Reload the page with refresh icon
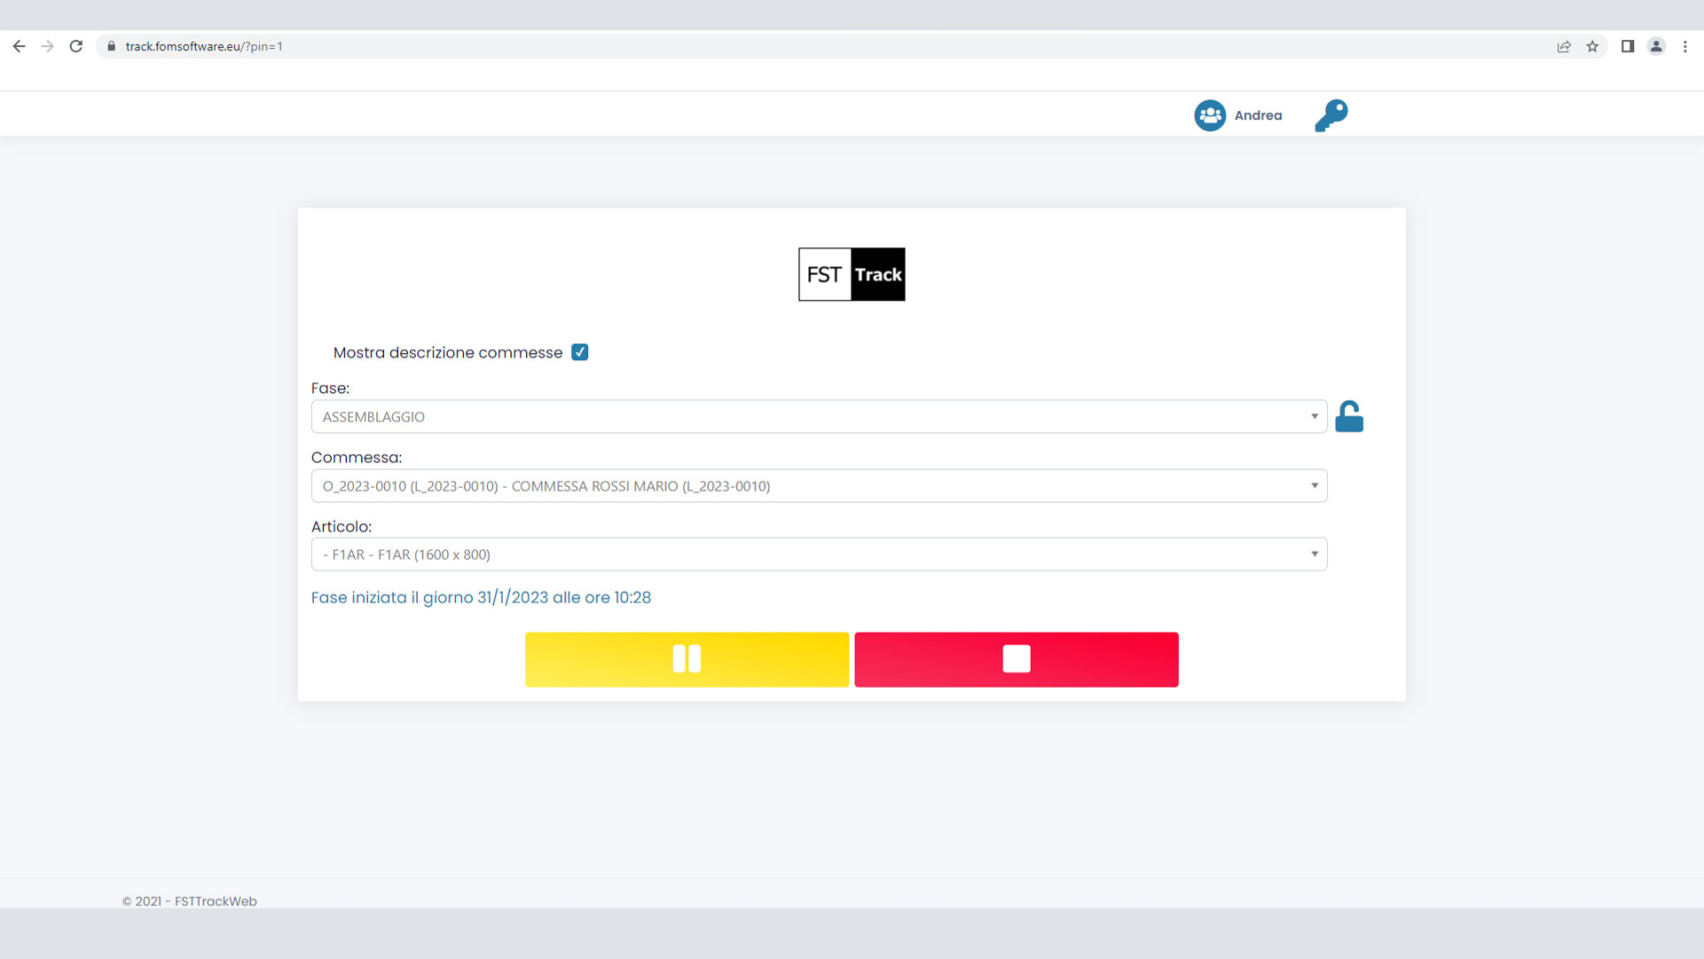This screenshot has height=959, width=1704. point(76,46)
